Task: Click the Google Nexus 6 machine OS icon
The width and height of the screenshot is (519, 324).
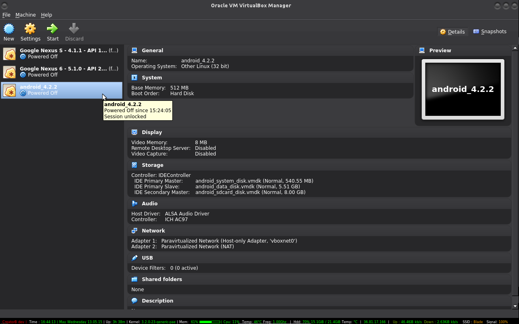Action: click(10, 72)
